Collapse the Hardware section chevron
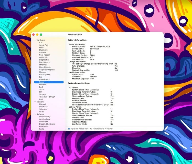 tap(35, 40)
